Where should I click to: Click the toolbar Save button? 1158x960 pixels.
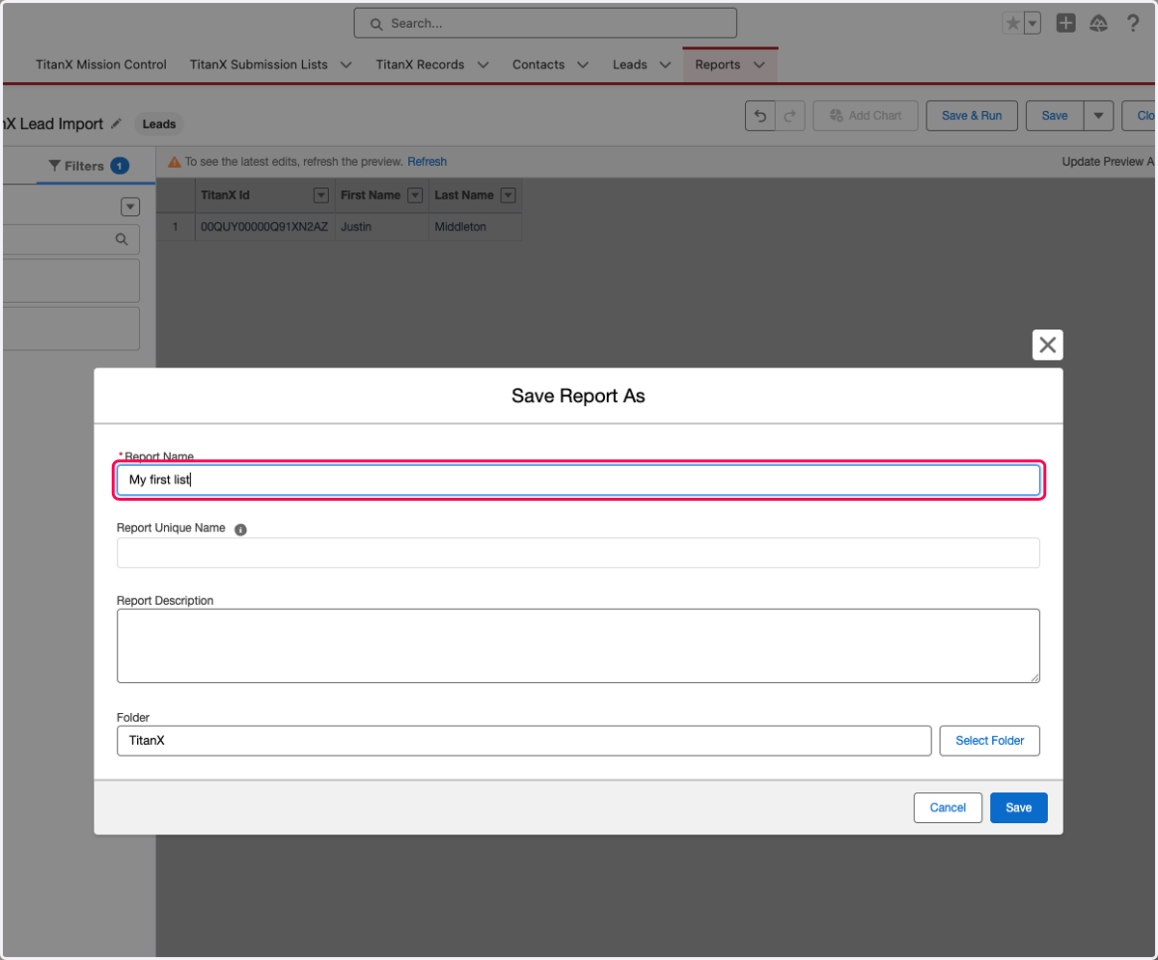click(1055, 116)
